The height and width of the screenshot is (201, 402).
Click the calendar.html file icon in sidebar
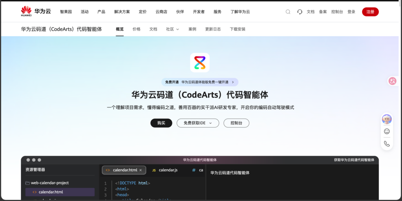coord(35,192)
